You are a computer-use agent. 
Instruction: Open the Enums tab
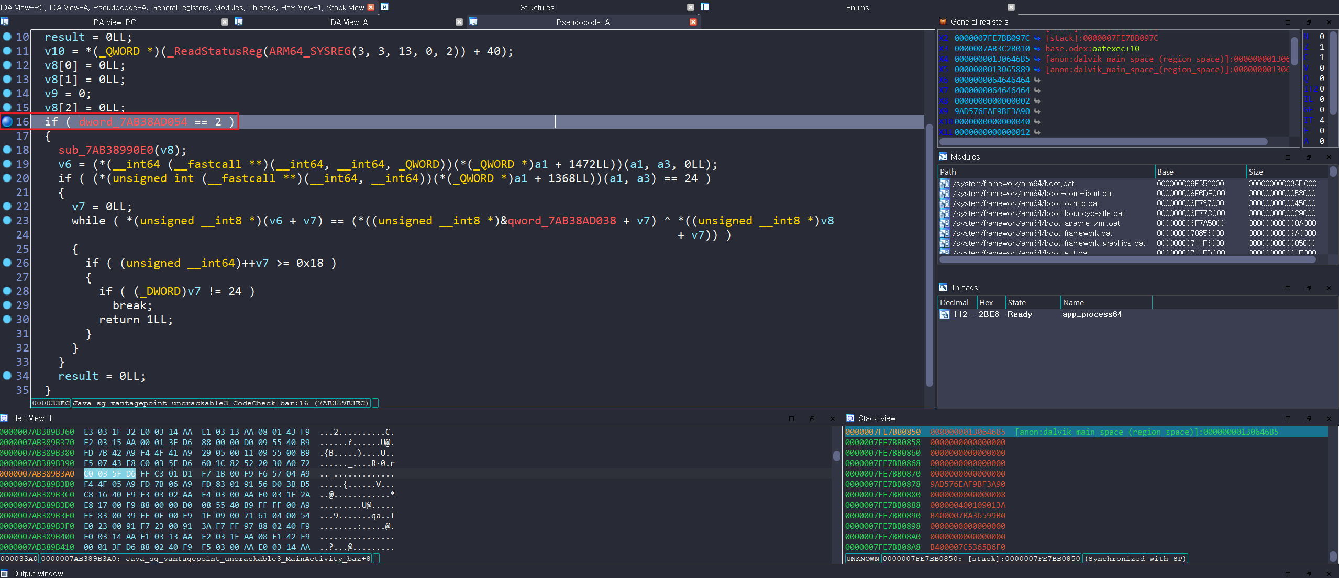[x=857, y=7]
